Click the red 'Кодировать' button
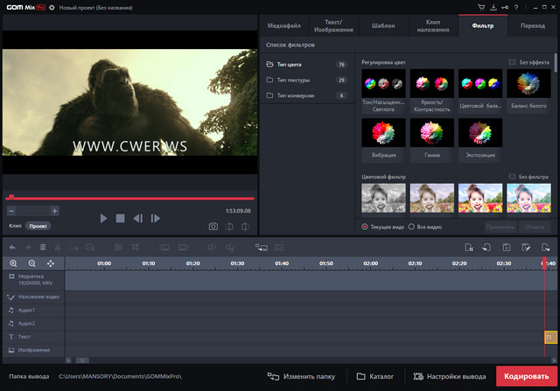The width and height of the screenshot is (560, 391). (528, 376)
